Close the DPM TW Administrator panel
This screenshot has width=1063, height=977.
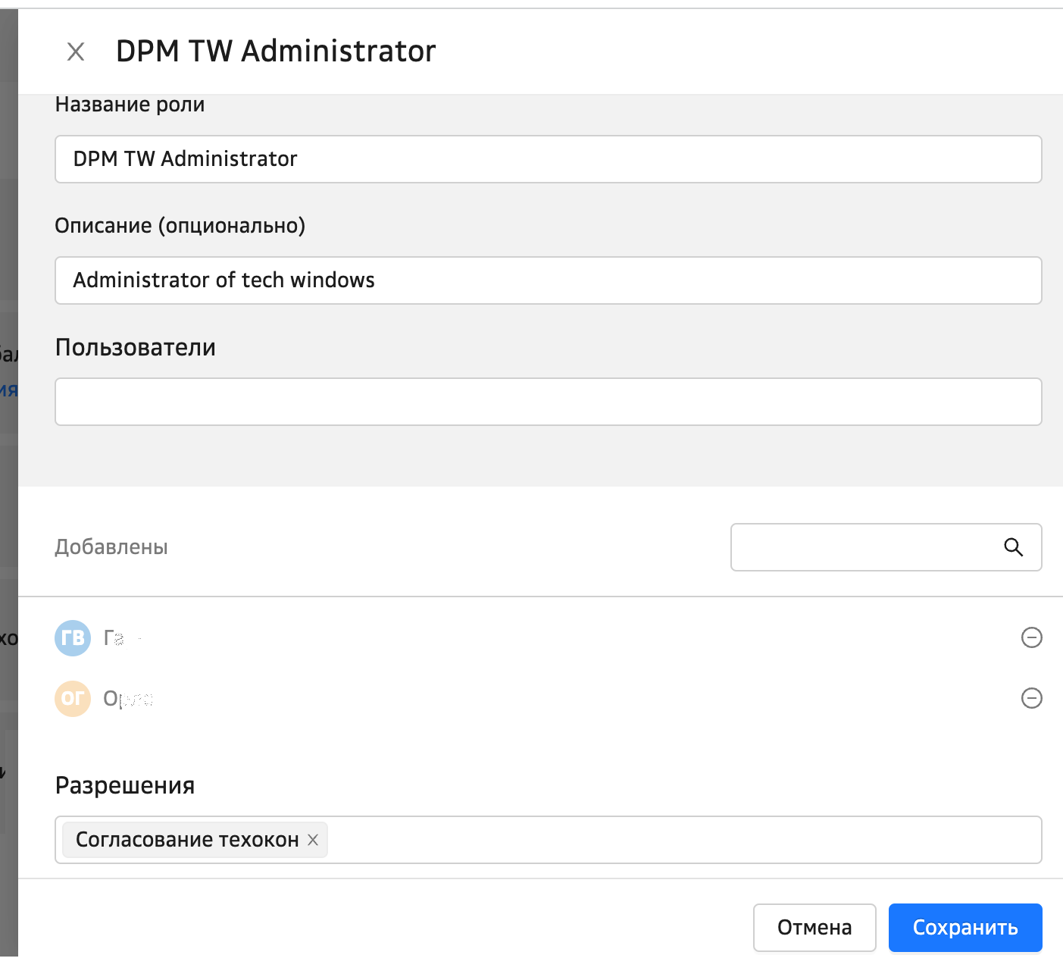click(76, 52)
